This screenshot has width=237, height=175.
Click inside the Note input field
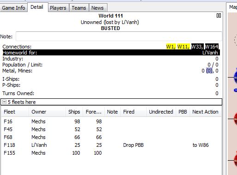[119, 36]
